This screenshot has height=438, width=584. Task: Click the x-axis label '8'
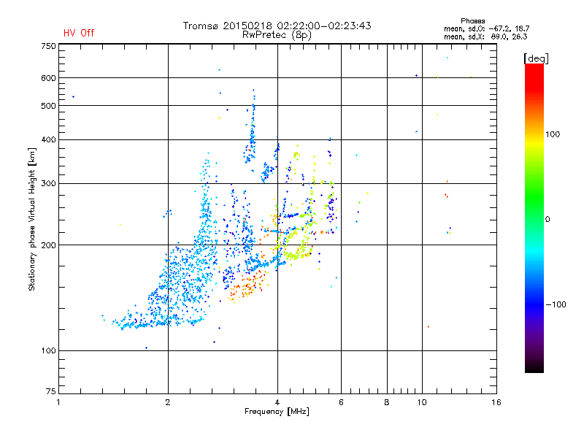pos(387,402)
